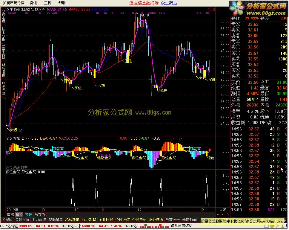
Task: Click the split-window square icon above price axis
Action: click(x=213, y=9)
